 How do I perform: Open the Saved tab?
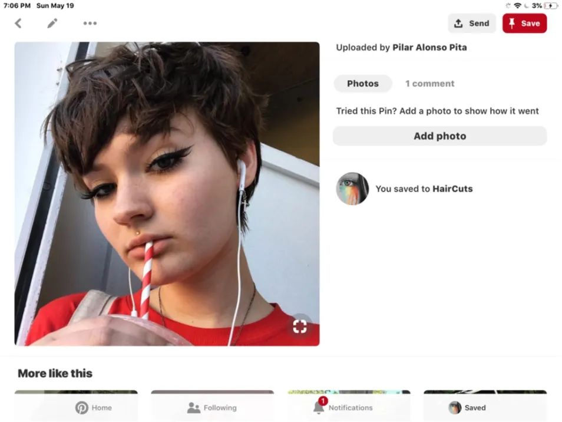(467, 408)
